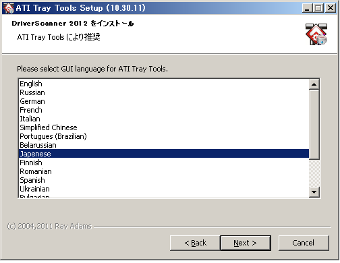Select English from the language list
340x263 pixels.
click(x=164, y=84)
